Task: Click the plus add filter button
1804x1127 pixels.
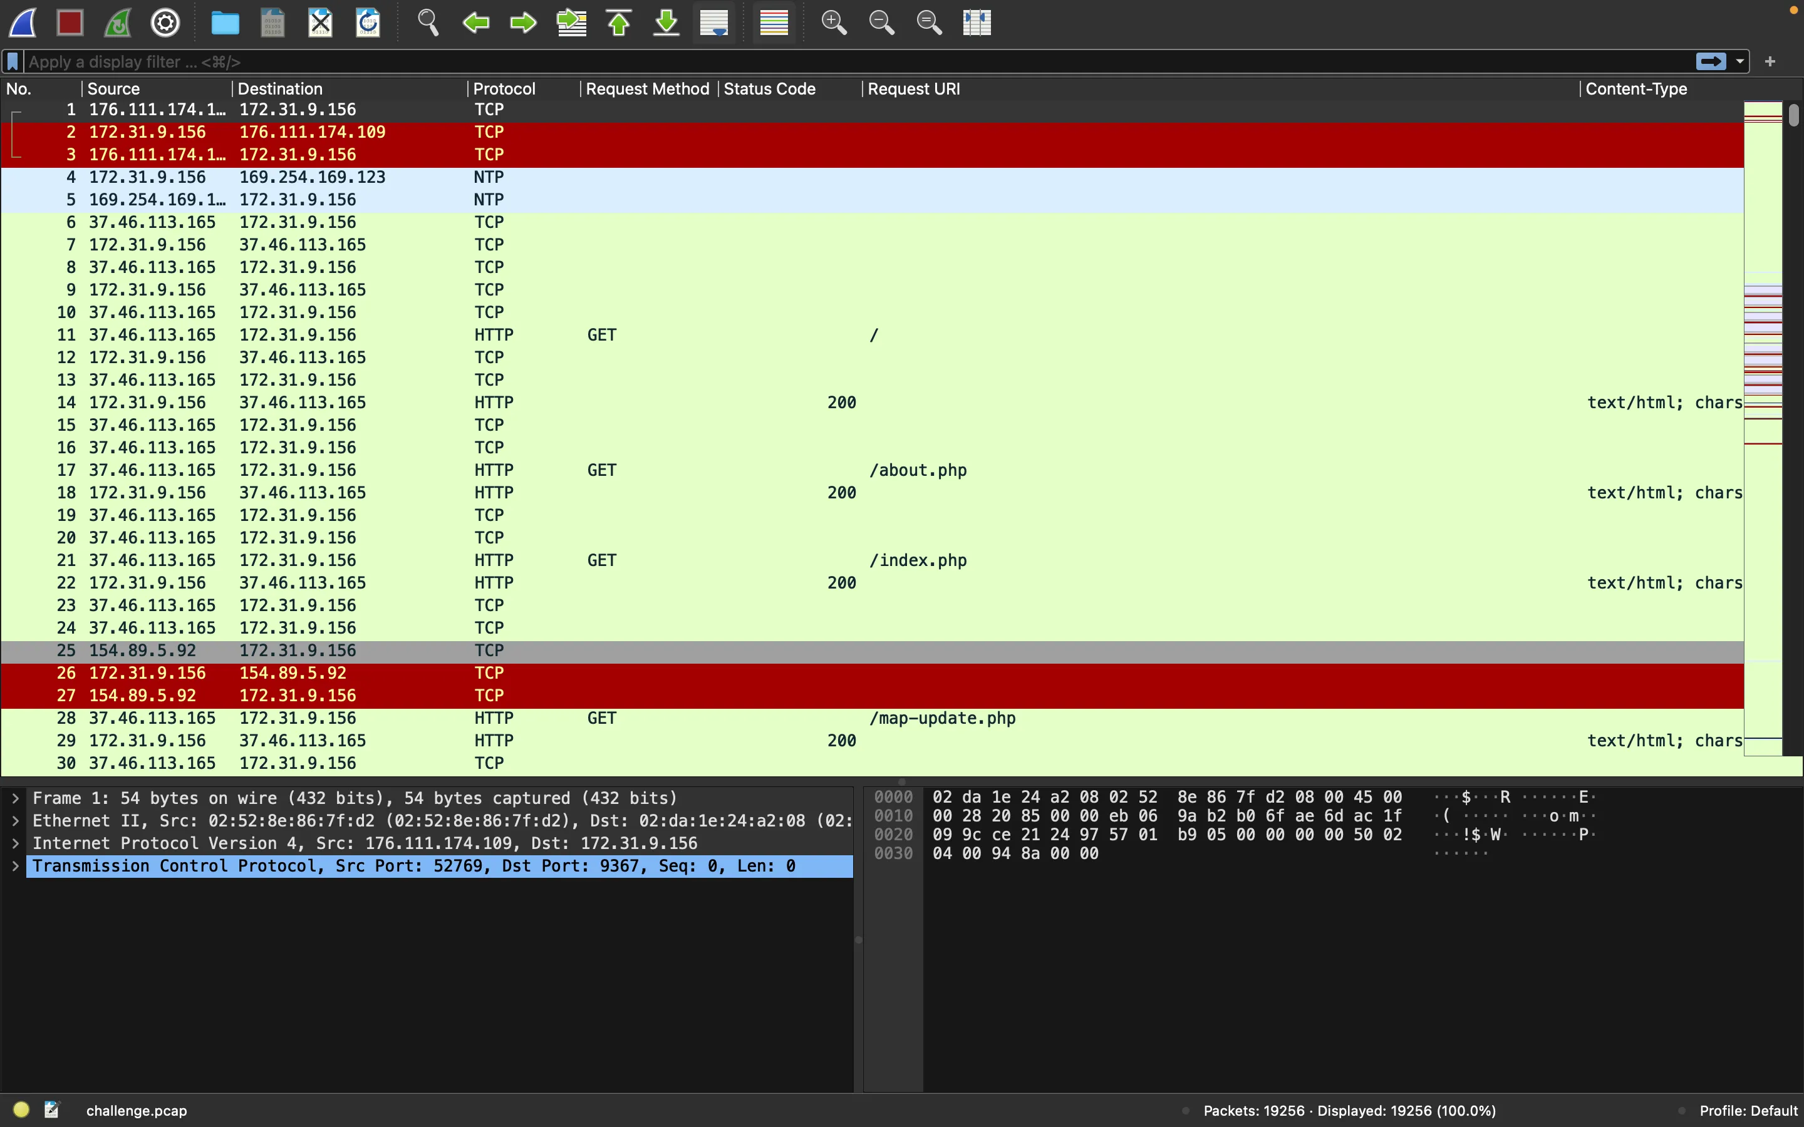Action: click(1770, 61)
